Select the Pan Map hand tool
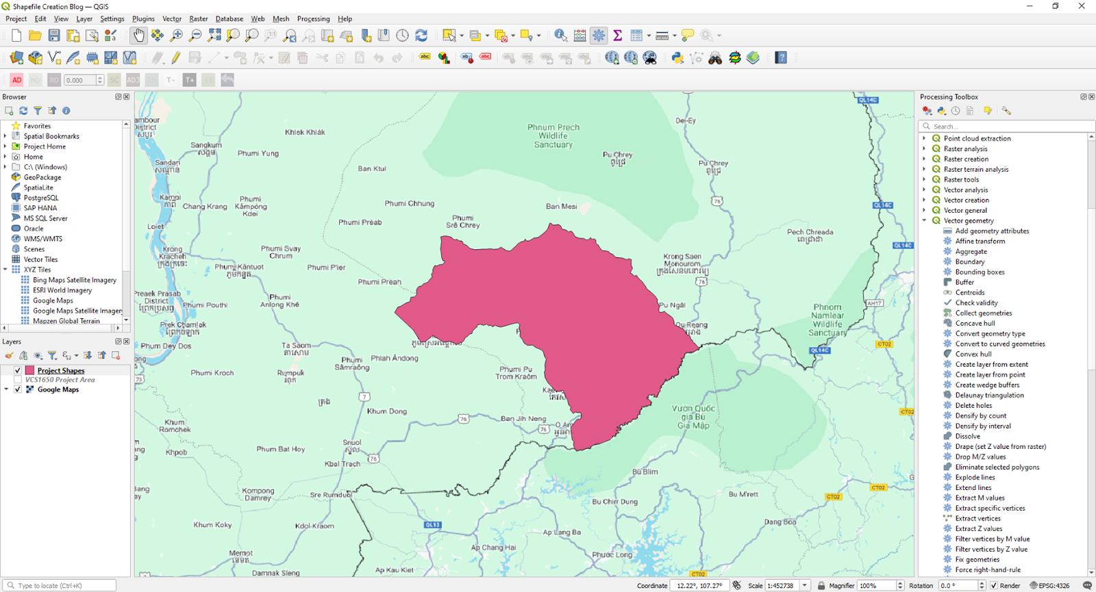This screenshot has width=1096, height=592. (138, 36)
